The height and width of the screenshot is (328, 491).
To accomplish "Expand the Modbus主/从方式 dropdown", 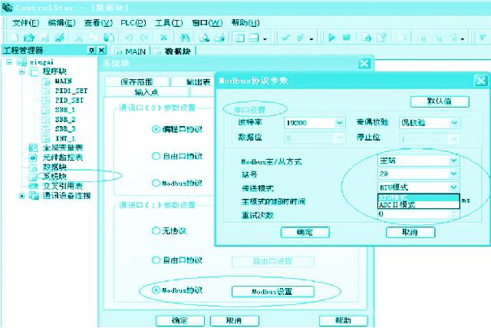I will pyautogui.click(x=453, y=161).
